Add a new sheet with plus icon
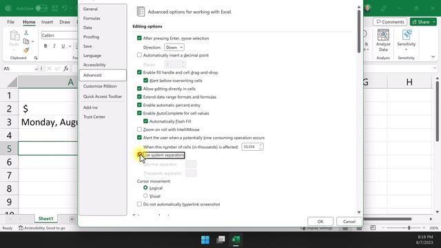 click(x=72, y=219)
